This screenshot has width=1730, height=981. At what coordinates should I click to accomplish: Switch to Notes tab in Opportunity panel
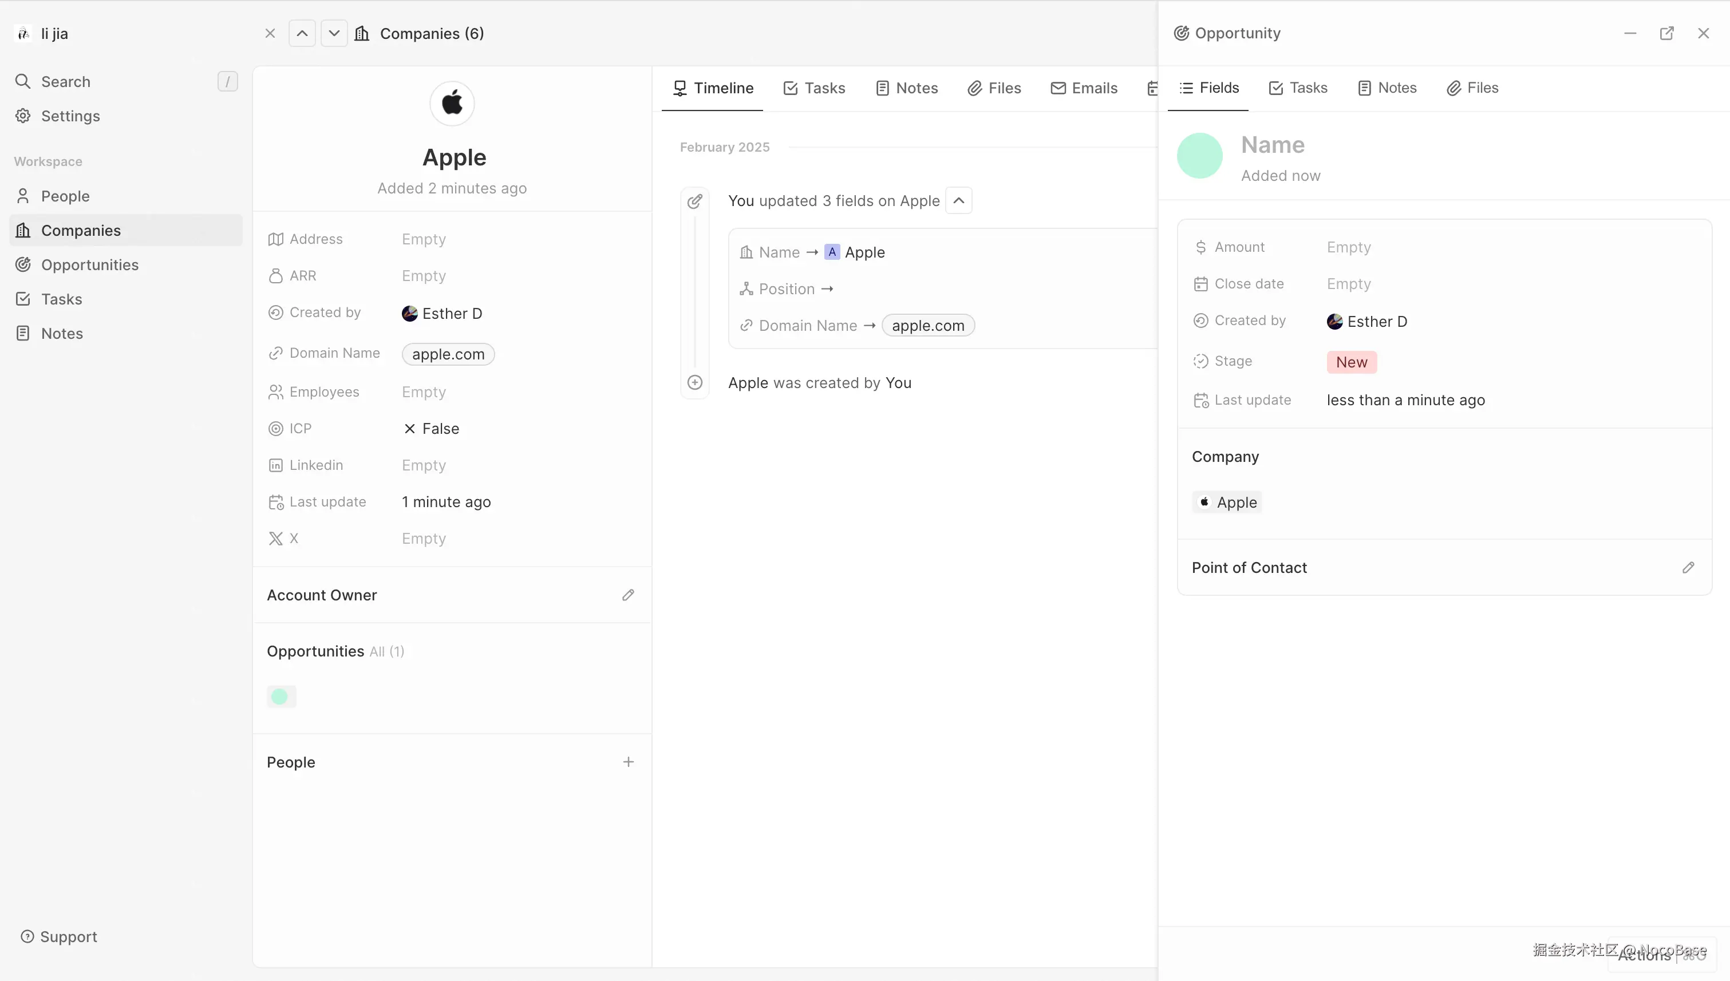[1387, 88]
